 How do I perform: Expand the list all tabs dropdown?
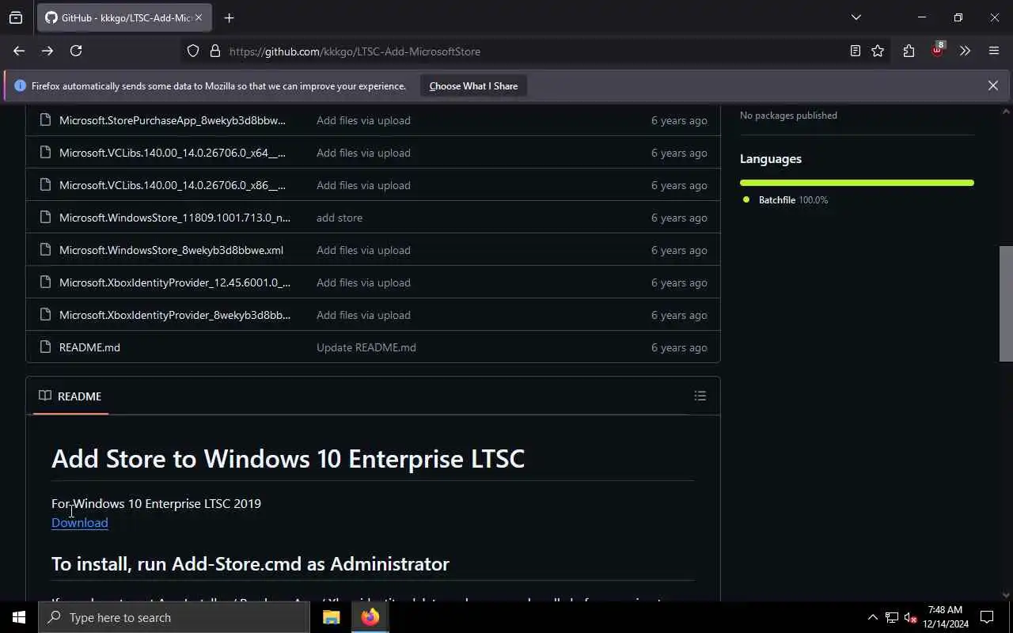point(856,17)
